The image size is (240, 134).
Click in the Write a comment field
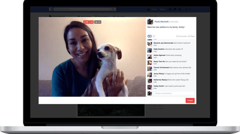tap(174, 93)
